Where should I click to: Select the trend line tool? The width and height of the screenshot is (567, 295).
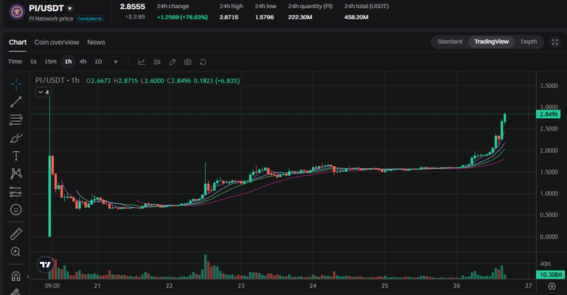(16, 102)
